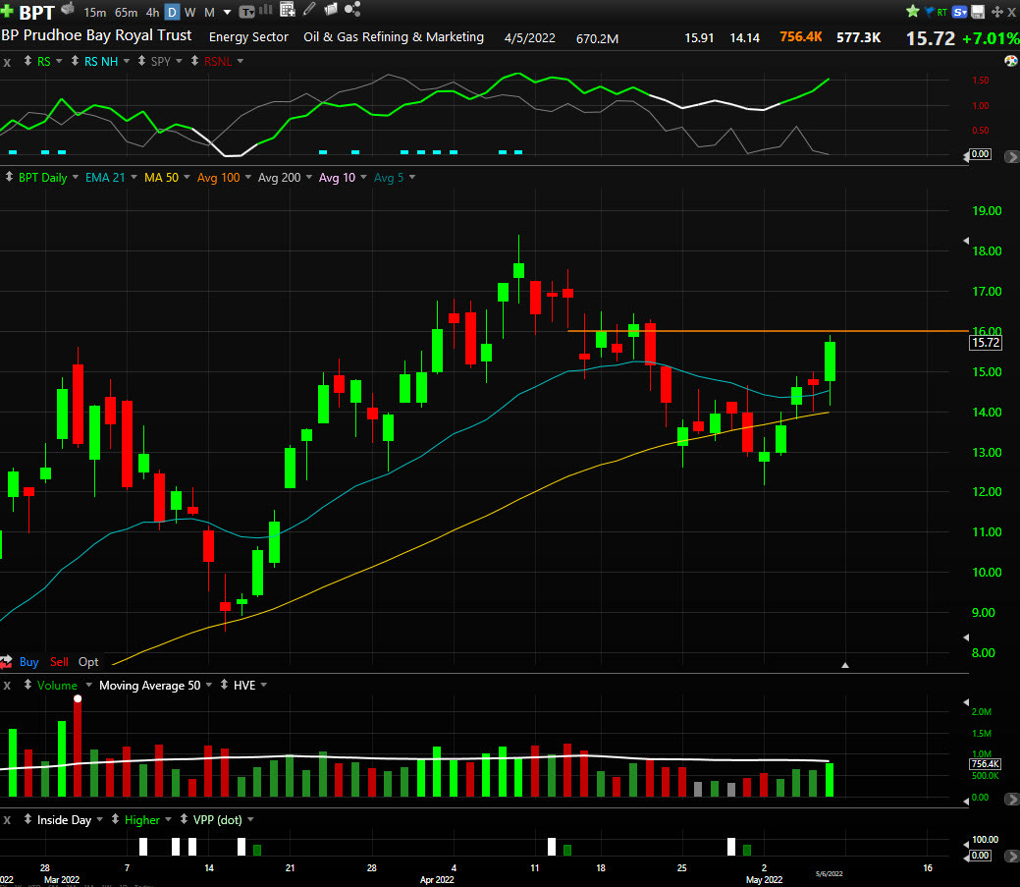Click the reorder arrows beside VPP (dot)
The image size is (1020, 887).
[x=184, y=819]
